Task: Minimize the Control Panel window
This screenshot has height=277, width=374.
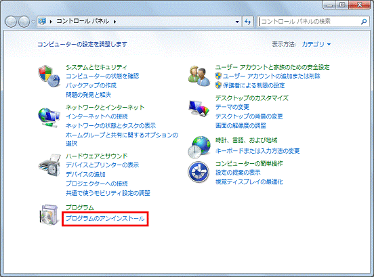Action: (330, 5)
